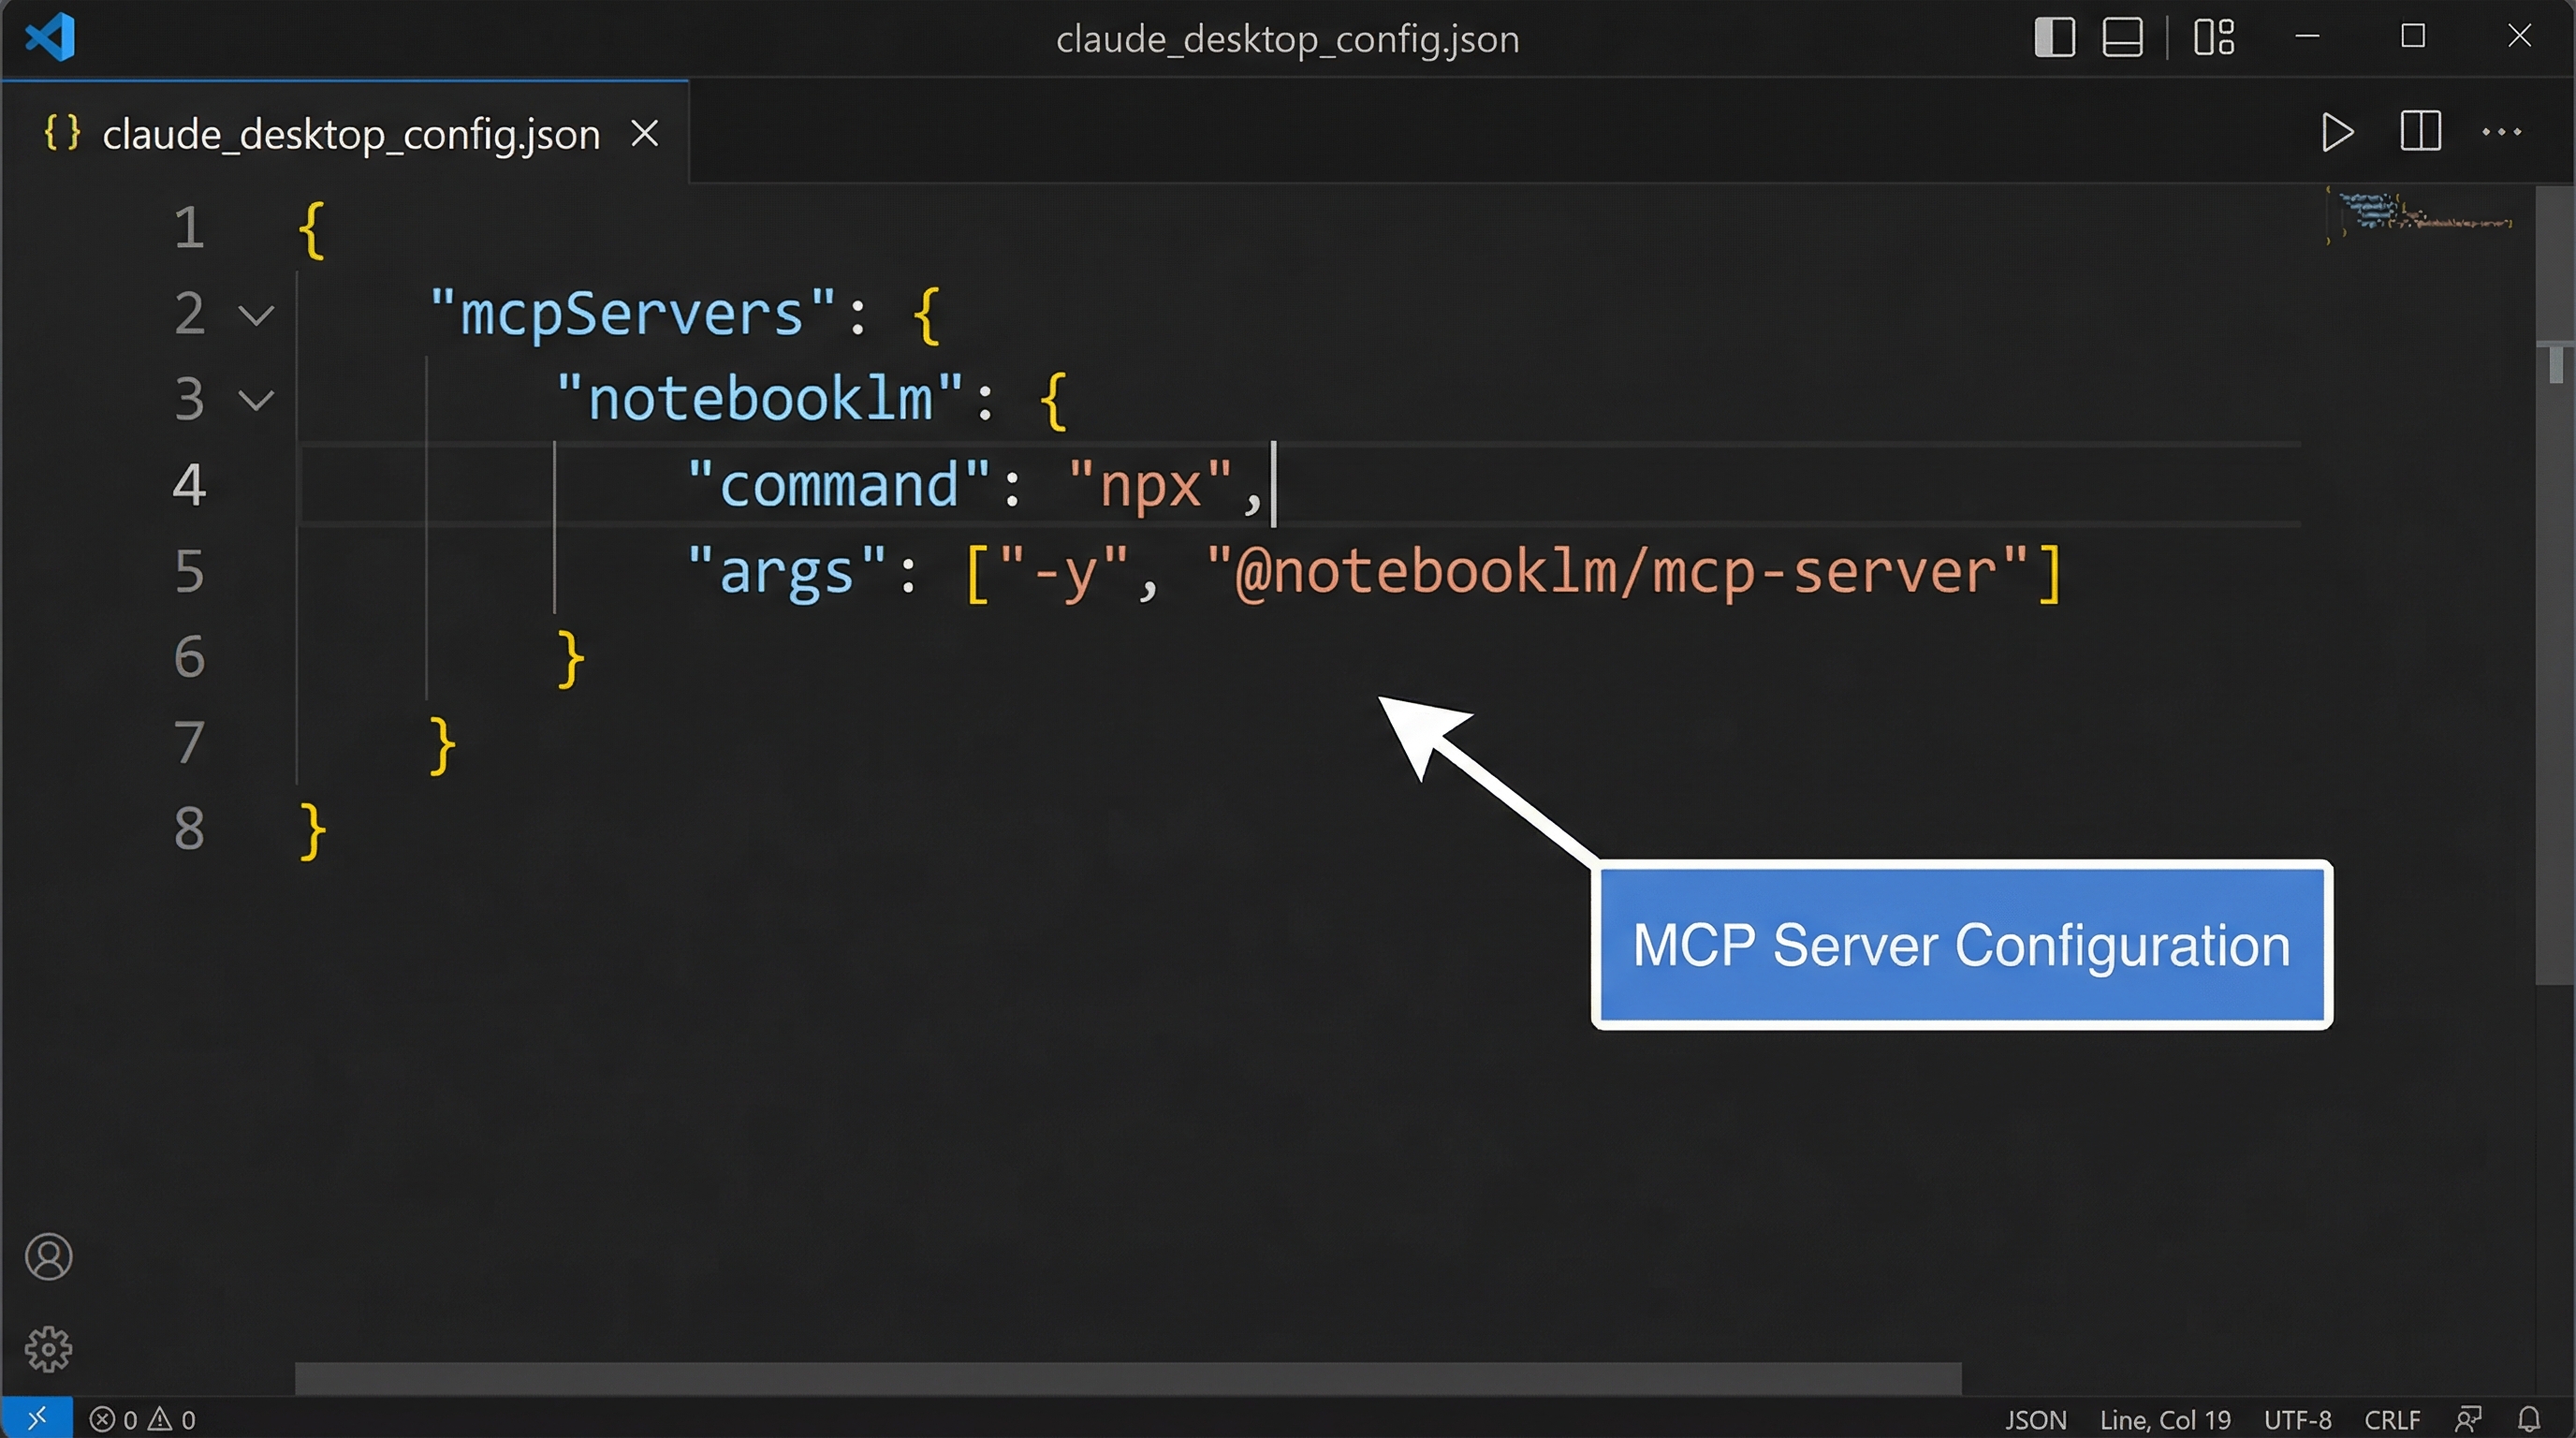Click the "command" key on line 4
This screenshot has height=1438, width=2576.
tap(839, 485)
